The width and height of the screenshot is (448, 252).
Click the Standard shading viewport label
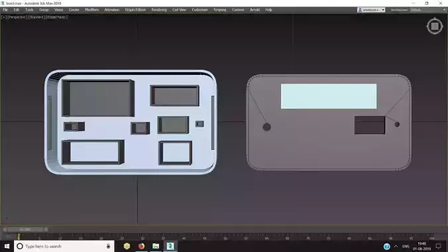[x=36, y=17]
